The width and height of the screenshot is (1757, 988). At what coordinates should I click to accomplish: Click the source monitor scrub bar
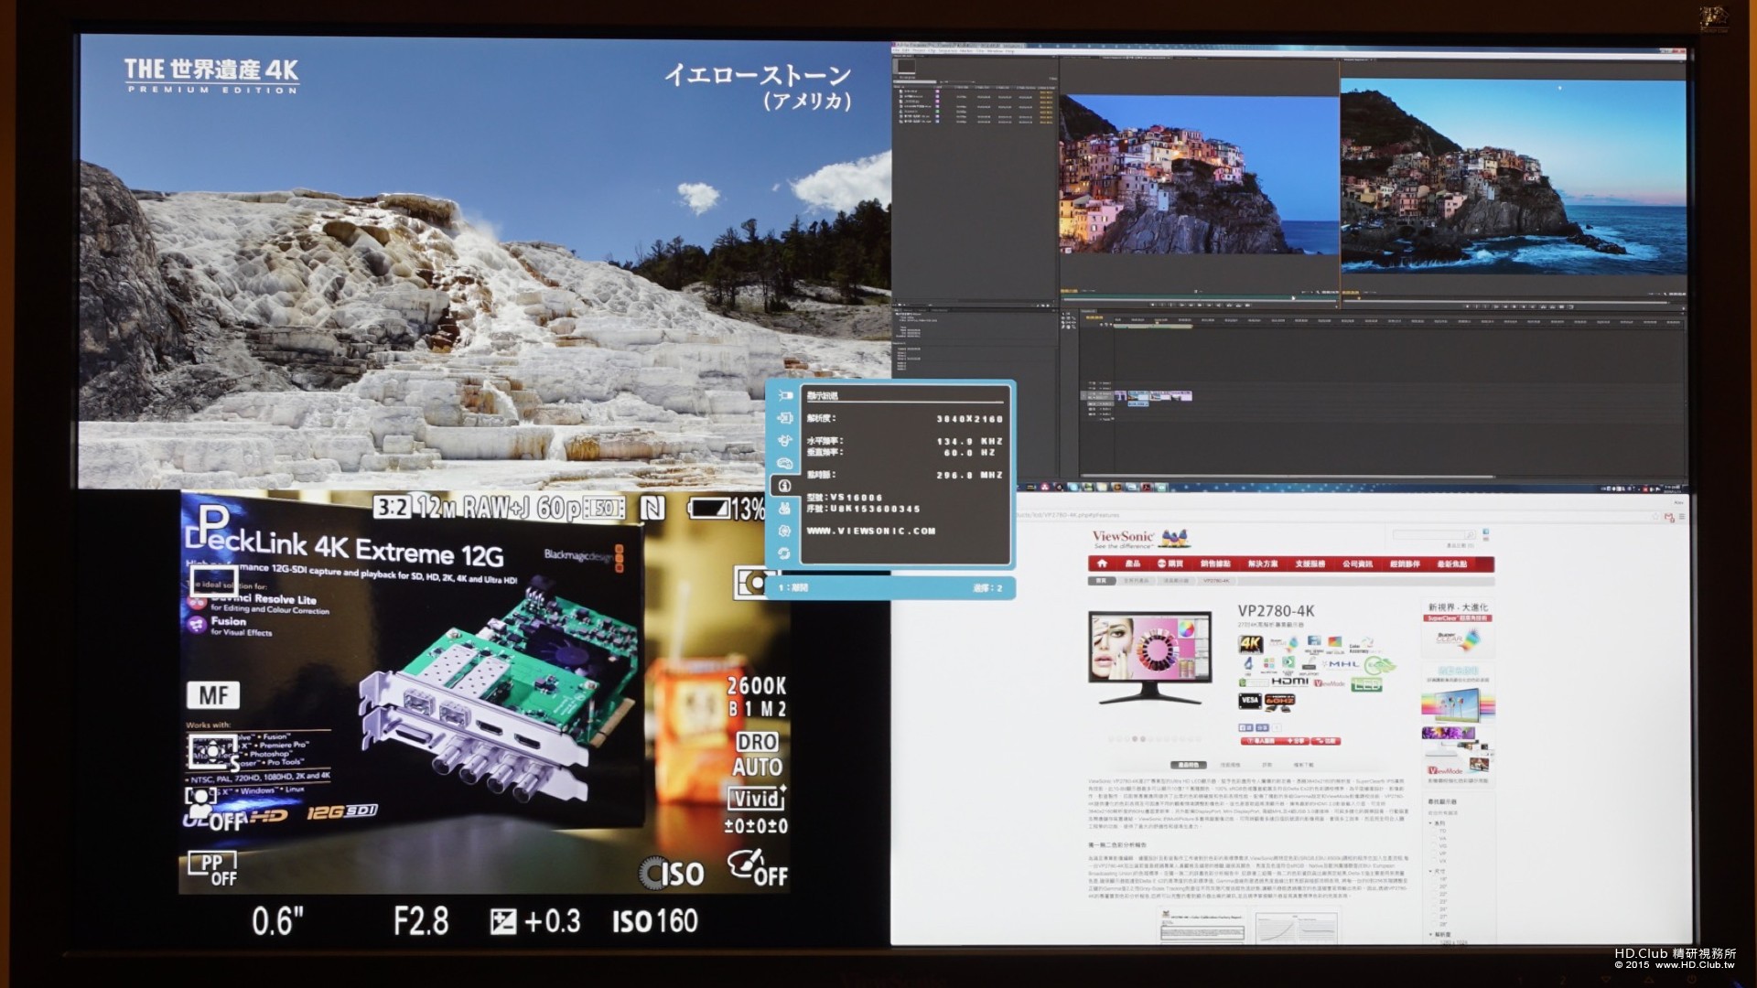(1199, 297)
